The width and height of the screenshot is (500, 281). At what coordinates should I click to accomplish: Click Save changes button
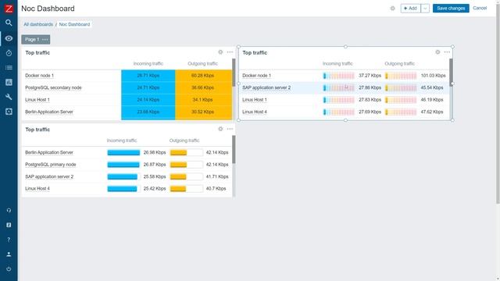click(451, 9)
